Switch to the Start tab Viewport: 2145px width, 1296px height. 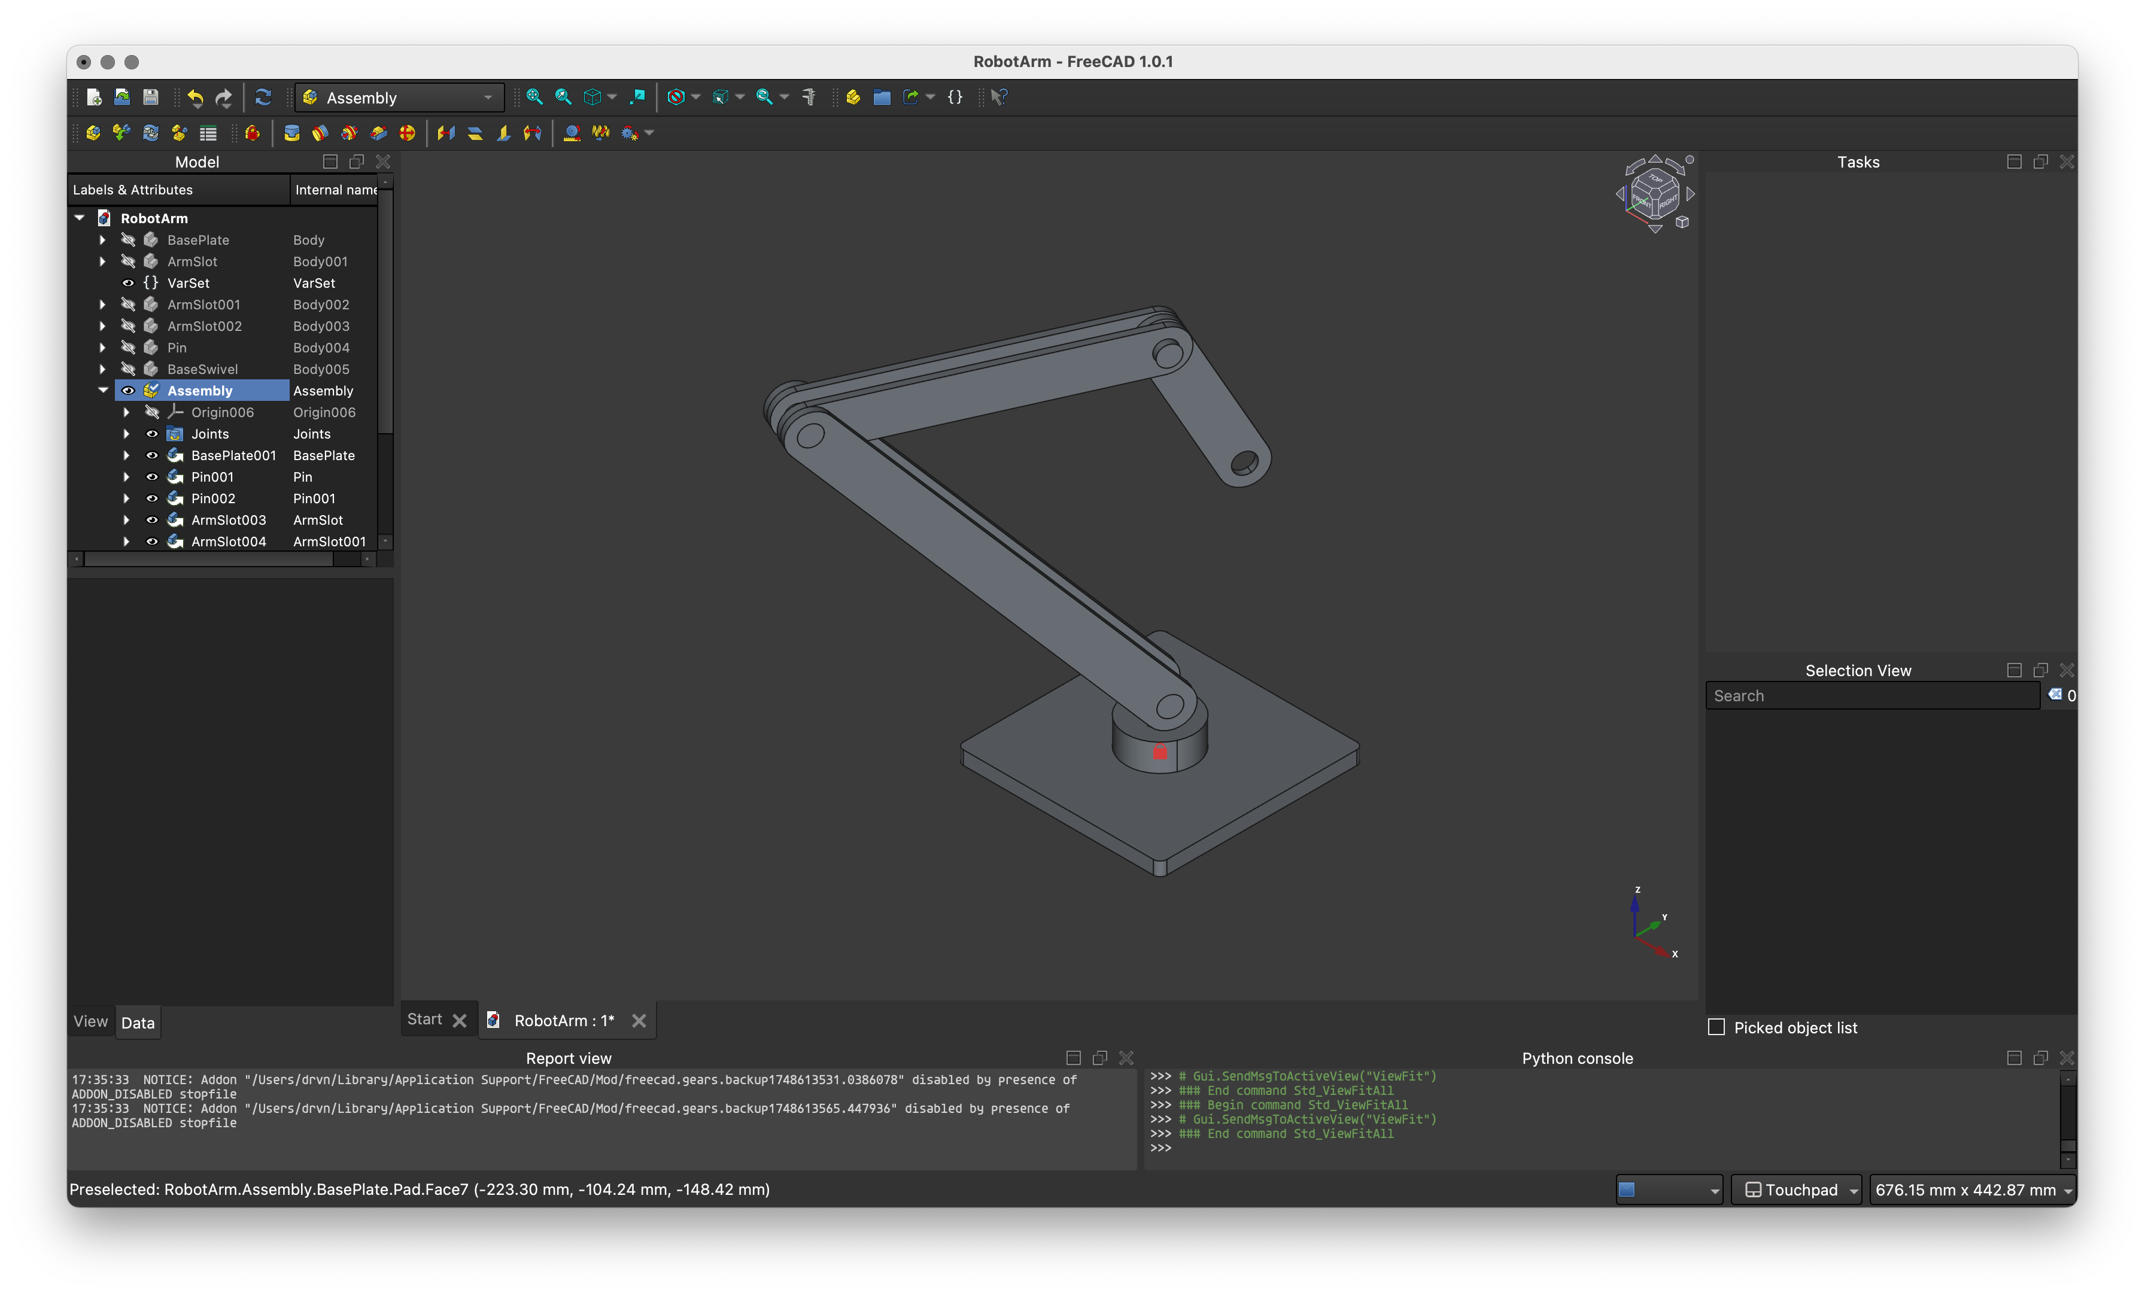(x=425, y=1019)
